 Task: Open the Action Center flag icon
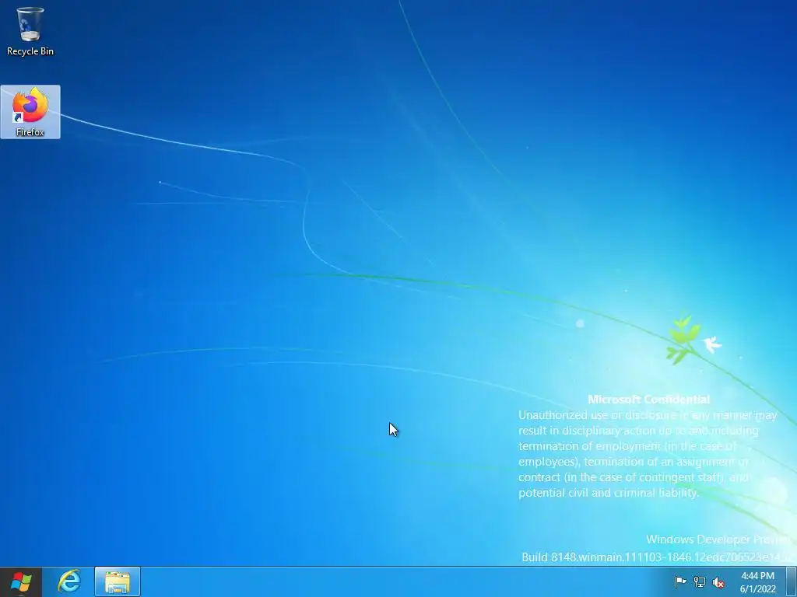pyautogui.click(x=680, y=582)
